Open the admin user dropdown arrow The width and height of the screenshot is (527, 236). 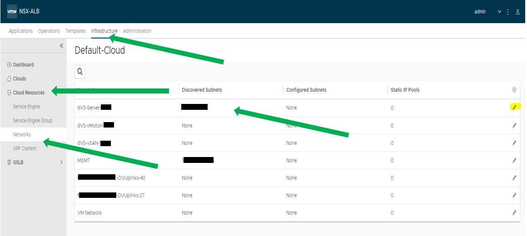499,12
